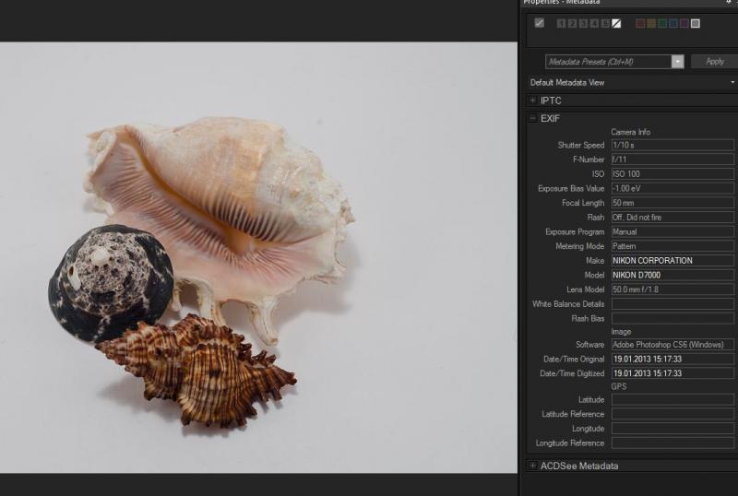Toggle the tagged checkbox
The image size is (738, 496).
[540, 23]
